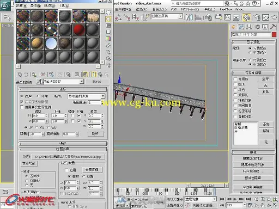
Task: Click the View Image button
Action: (x=92, y=170)
